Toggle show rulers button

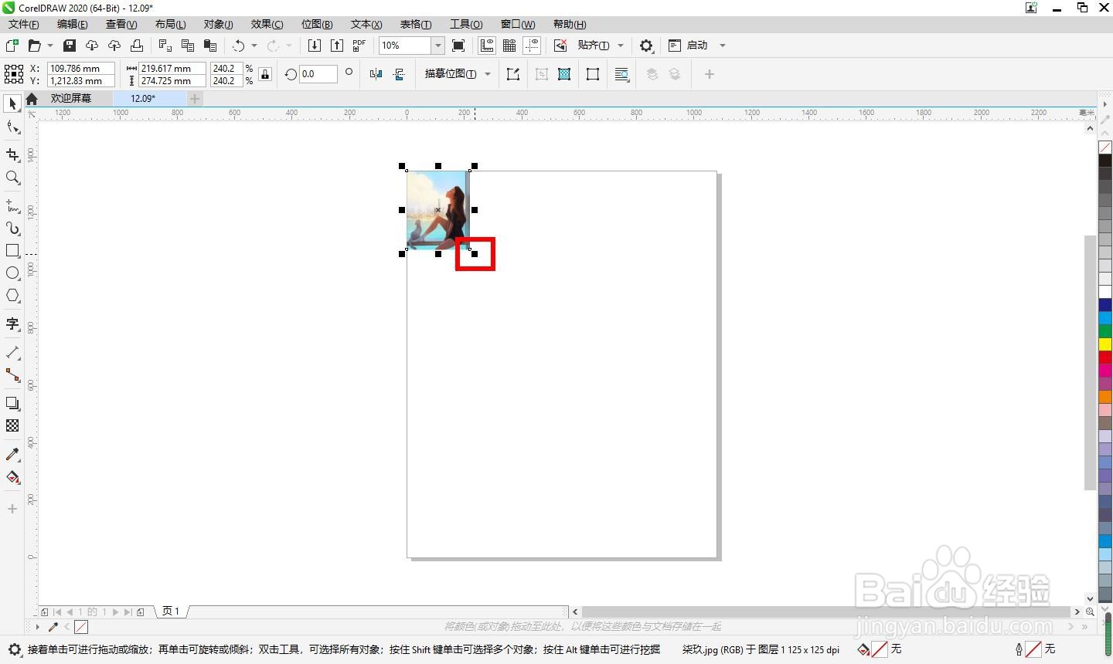click(487, 46)
